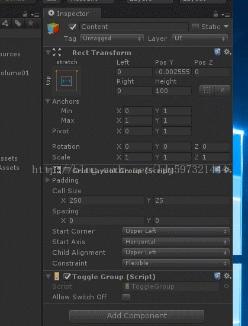Open object picker for Script field
This screenshot has height=326, width=248.
(227, 286)
